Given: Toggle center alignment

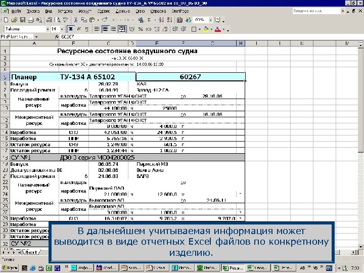Looking at the screenshot, I should pos(105,29).
